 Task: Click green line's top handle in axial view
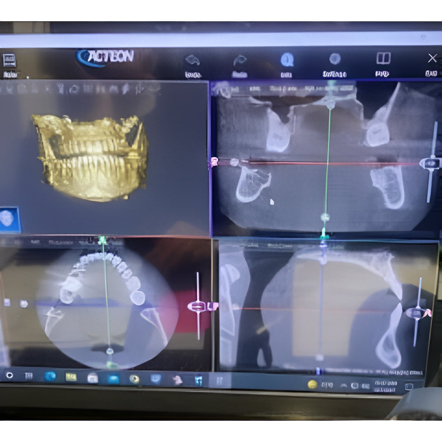(103, 240)
